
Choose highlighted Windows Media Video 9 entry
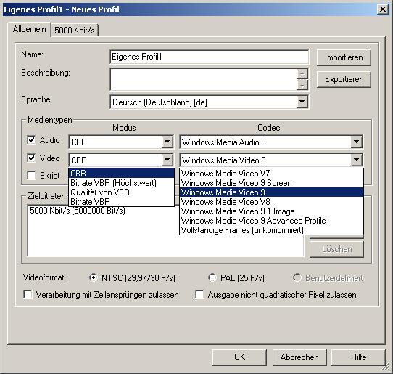click(x=271, y=192)
